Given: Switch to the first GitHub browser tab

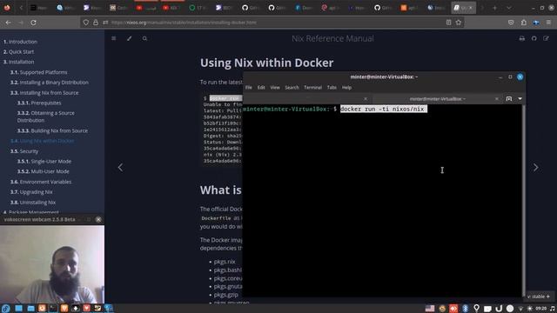Looking at the screenshot, I should pos(250,8).
